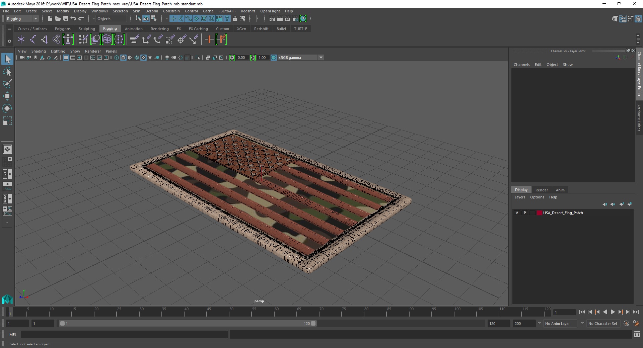Click the MEL command input field
Screen dimensions: 643x348
click(x=124, y=334)
